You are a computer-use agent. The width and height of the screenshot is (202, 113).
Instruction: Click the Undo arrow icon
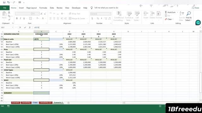[x=9, y=2]
